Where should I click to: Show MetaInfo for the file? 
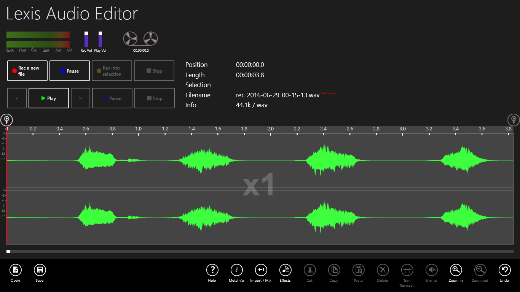[236, 270]
